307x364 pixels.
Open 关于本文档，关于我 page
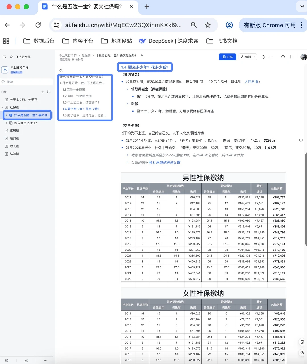pos(23,100)
